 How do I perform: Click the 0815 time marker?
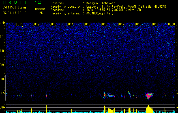click(87, 24)
